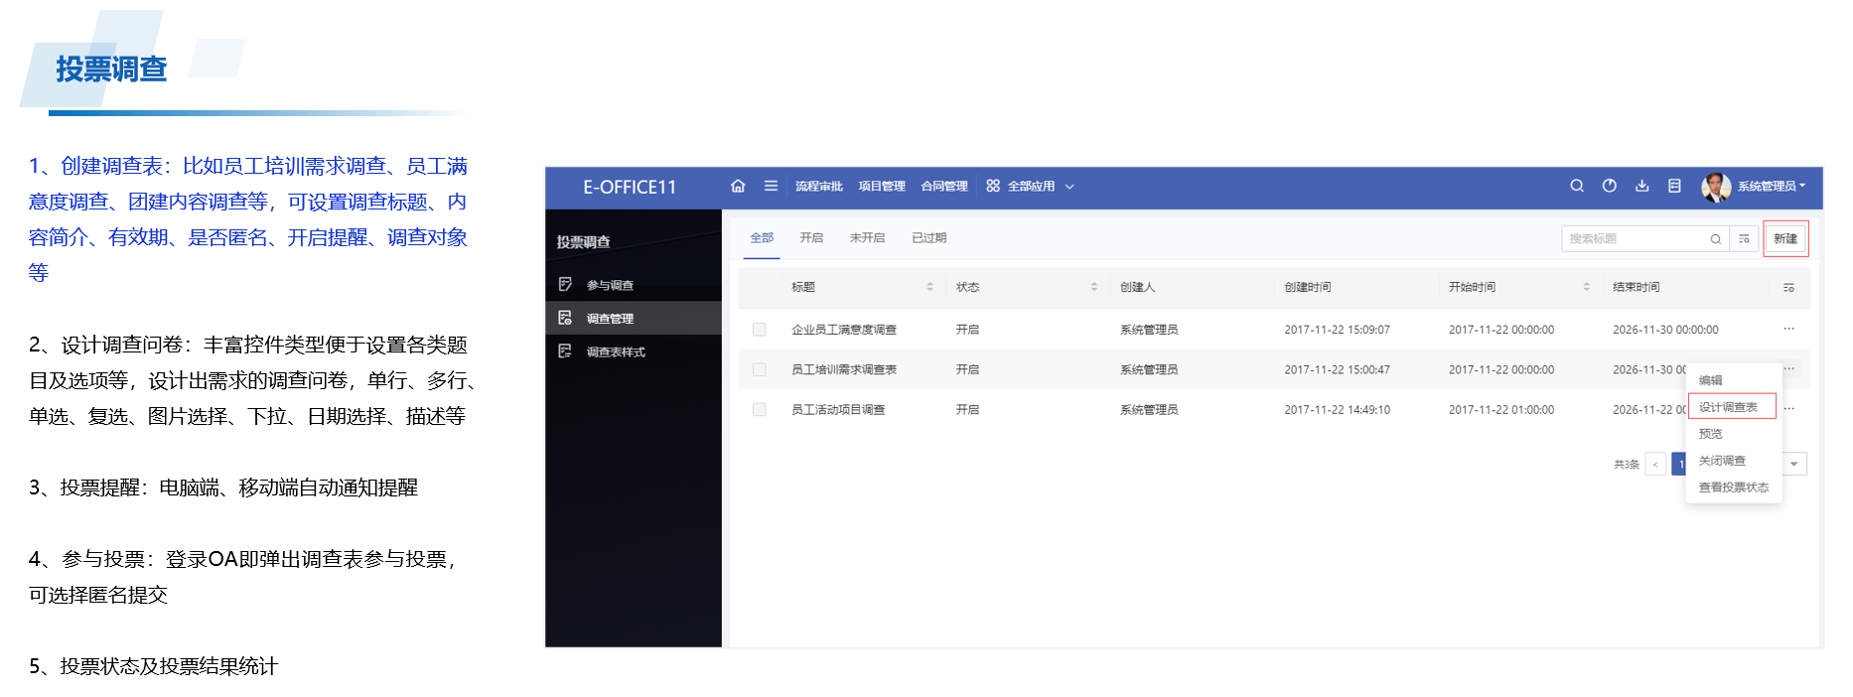Image resolution: width=1853 pixels, height=697 pixels.
Task: Check the 企业员工满意度调查 row checkbox
Action: (760, 330)
